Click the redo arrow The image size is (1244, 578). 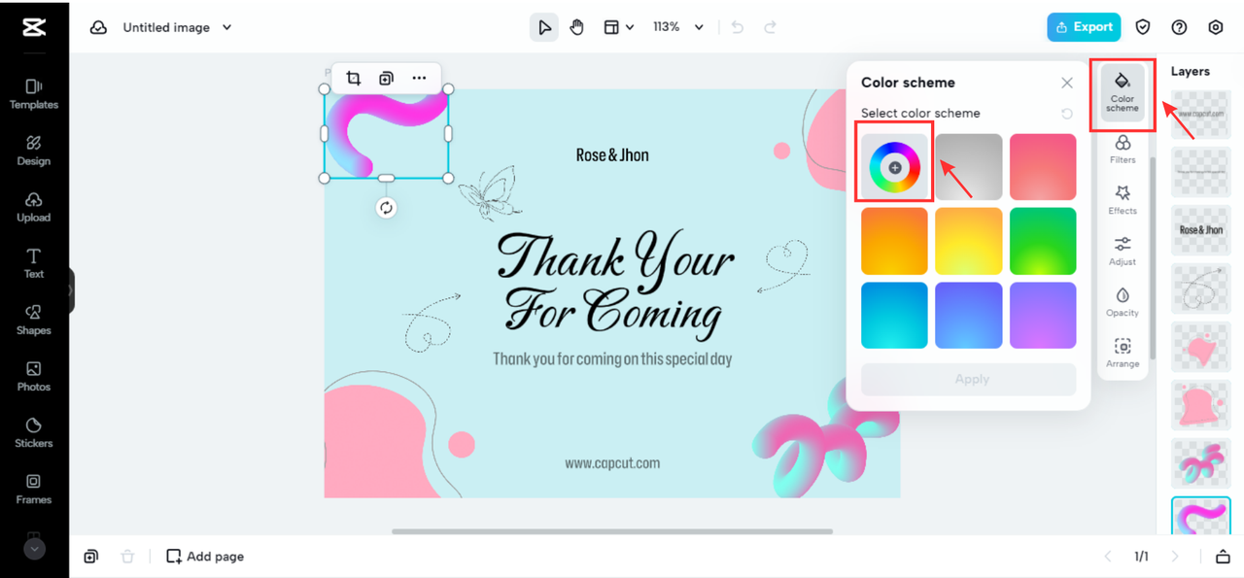click(771, 27)
